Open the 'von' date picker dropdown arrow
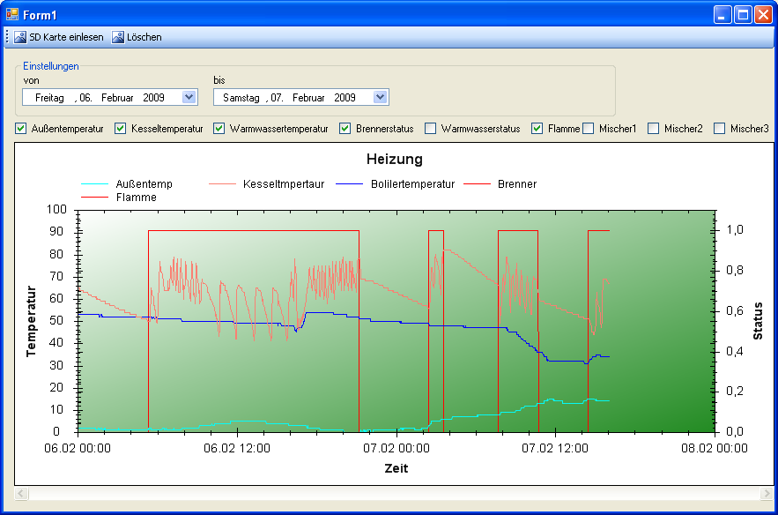 coord(189,97)
